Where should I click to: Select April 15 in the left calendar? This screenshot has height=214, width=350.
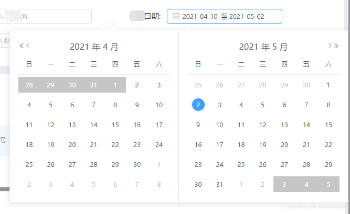(x=115, y=125)
